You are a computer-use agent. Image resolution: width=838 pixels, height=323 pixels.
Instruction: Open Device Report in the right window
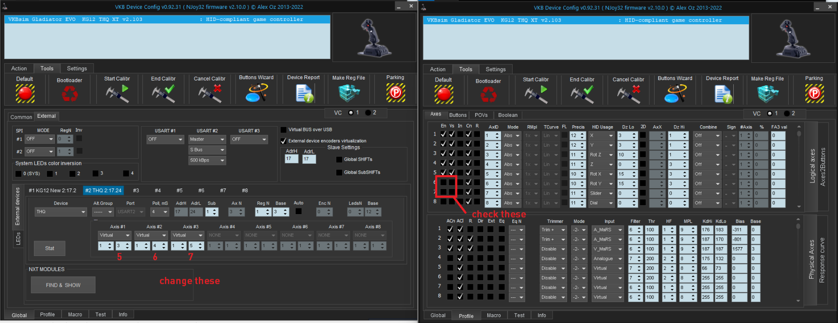tap(723, 94)
